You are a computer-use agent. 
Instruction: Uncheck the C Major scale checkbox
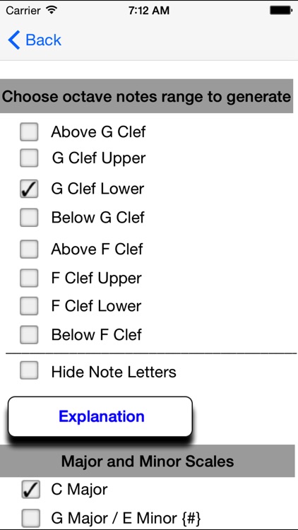pos(30,490)
